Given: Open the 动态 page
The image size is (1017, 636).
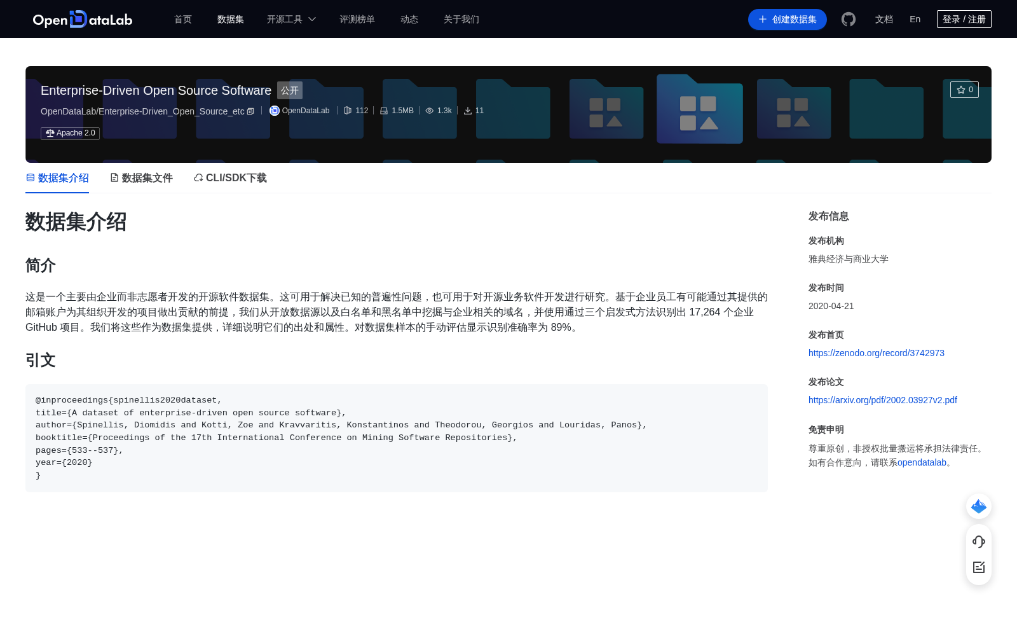Looking at the screenshot, I should (x=409, y=19).
